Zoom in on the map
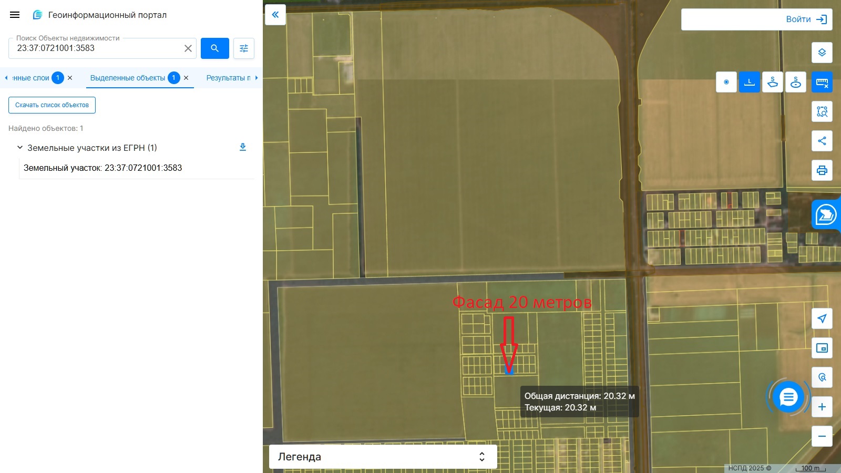 point(822,407)
